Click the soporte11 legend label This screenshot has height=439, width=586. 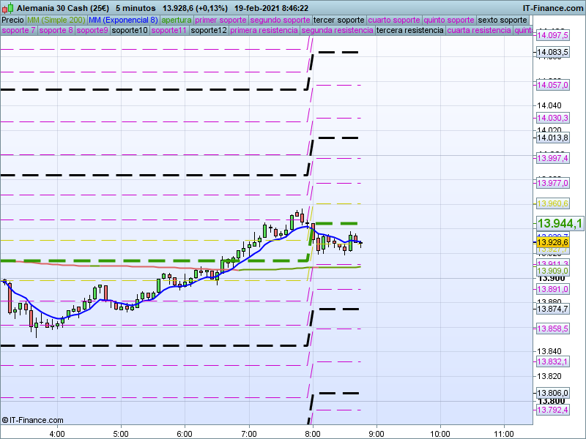click(169, 30)
